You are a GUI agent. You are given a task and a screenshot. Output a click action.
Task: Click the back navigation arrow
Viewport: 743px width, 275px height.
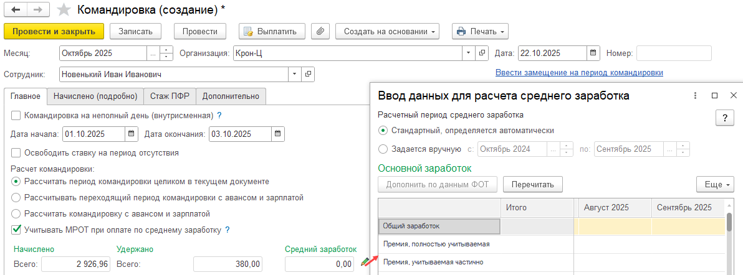click(15, 10)
